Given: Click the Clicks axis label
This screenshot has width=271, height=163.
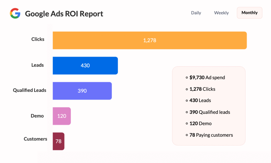Looking at the screenshot, I should (x=38, y=39).
